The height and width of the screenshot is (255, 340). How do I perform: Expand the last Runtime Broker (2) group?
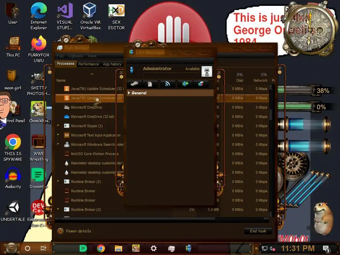58,209
